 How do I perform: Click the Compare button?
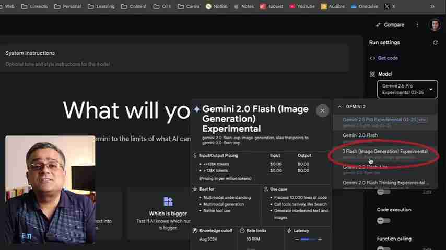(390, 24)
